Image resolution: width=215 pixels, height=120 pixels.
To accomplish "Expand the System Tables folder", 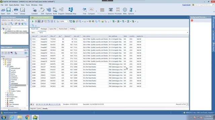I will tap(7, 91).
